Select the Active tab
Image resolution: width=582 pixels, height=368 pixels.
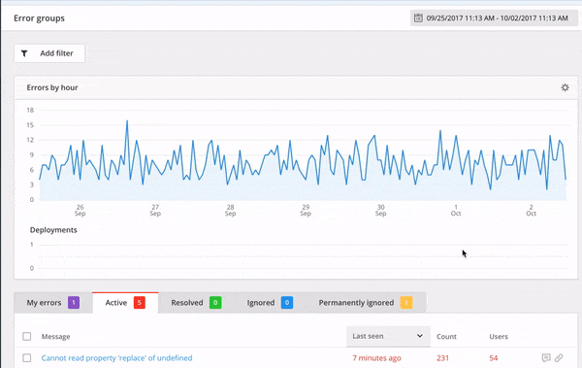pyautogui.click(x=125, y=303)
